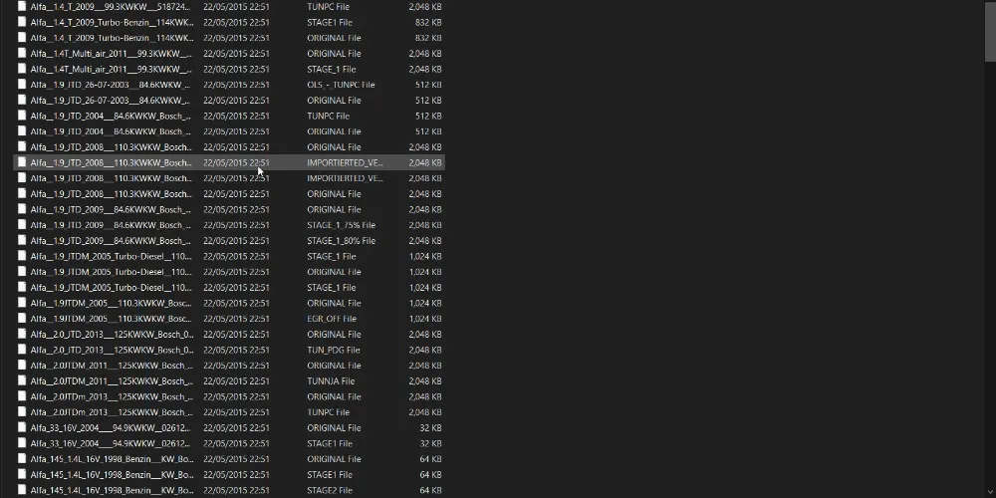Select the name of the Alfa_33_16V_2004 STAGE1 file
The image size is (996, 498).
[x=111, y=443]
